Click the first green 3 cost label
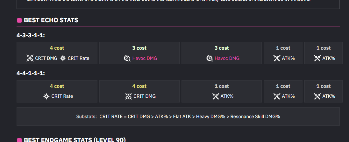The height and width of the screenshot is (142, 349). click(139, 48)
